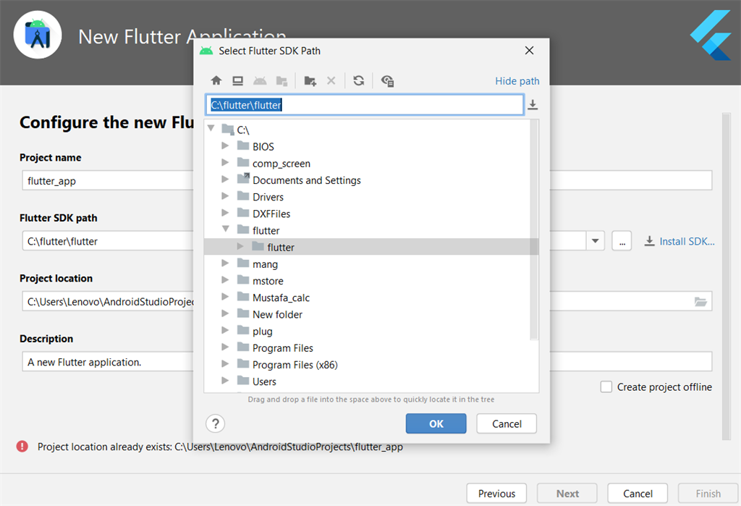Jump to Desktop directory icon
Screen dimensions: 741x506
(x=237, y=81)
